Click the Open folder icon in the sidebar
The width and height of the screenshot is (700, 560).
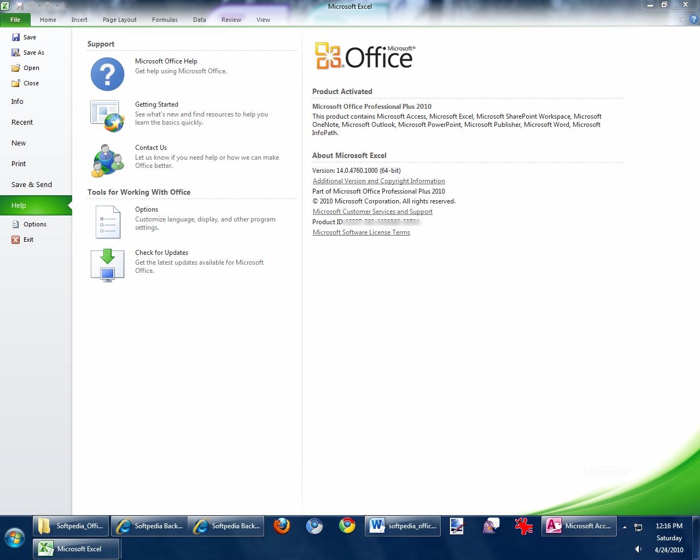click(16, 68)
